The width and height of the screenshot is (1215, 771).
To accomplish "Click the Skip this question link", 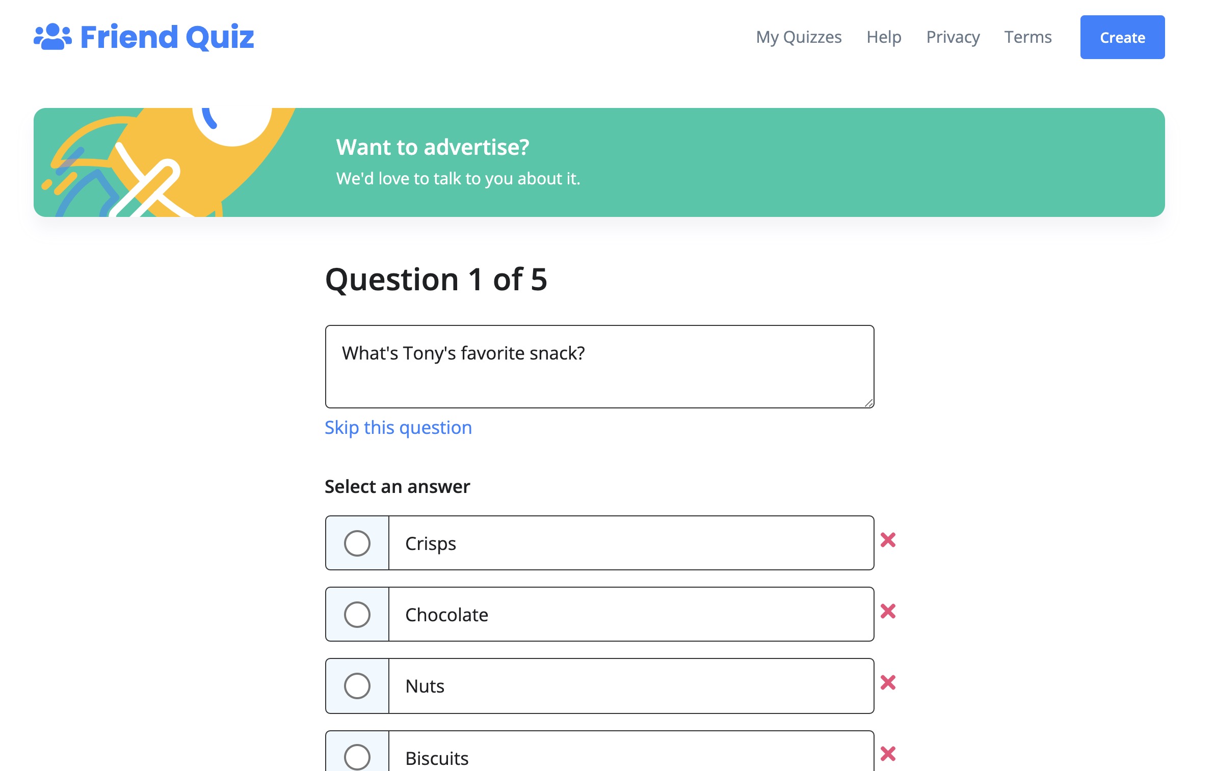I will coord(398,428).
